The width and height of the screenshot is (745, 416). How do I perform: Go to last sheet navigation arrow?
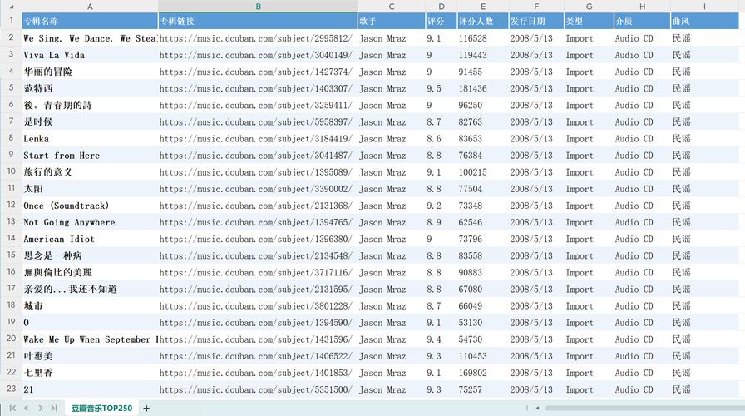(x=54, y=408)
